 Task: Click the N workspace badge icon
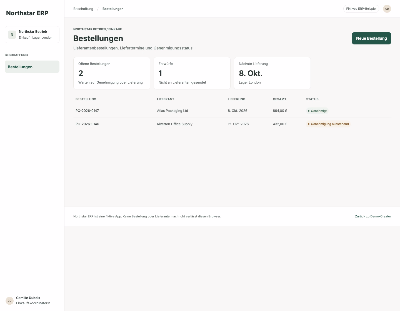pyautogui.click(x=12, y=35)
